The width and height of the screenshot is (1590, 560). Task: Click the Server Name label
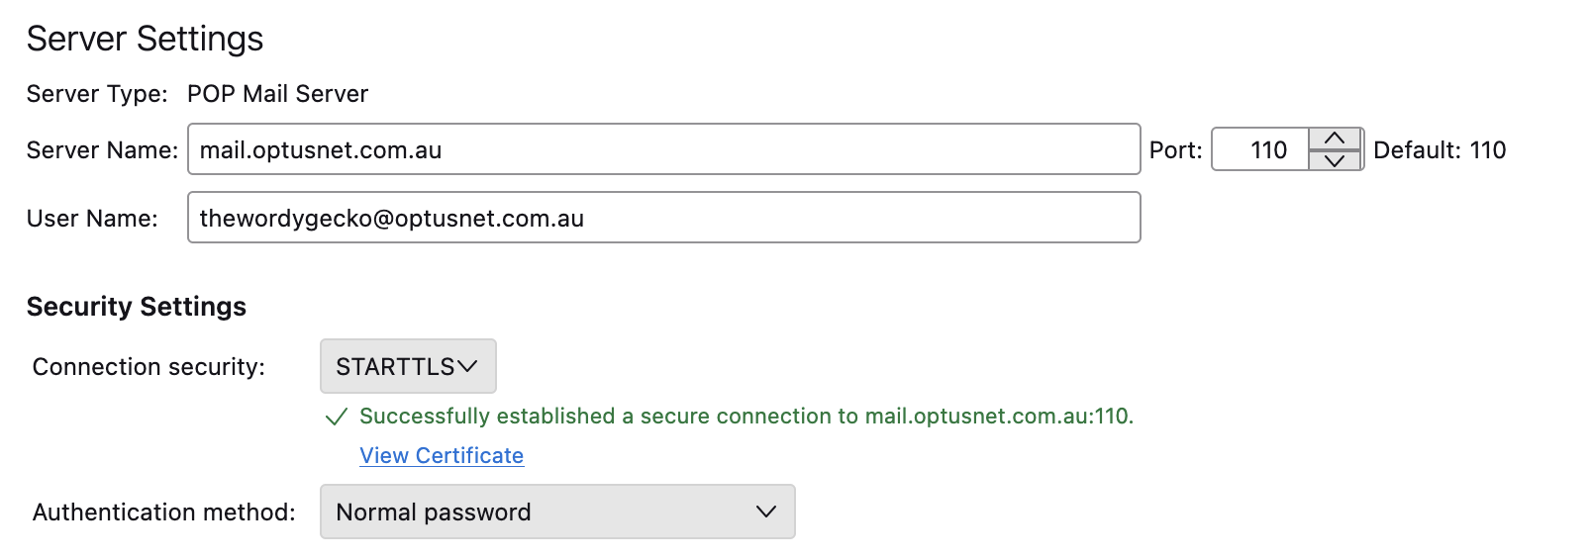coord(102,150)
